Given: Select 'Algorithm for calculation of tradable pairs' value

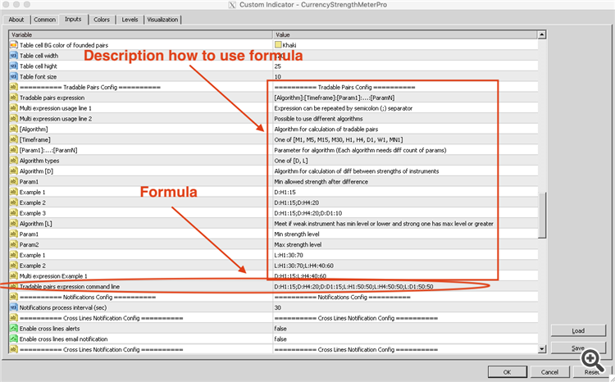Looking at the screenshot, I should tap(326, 130).
